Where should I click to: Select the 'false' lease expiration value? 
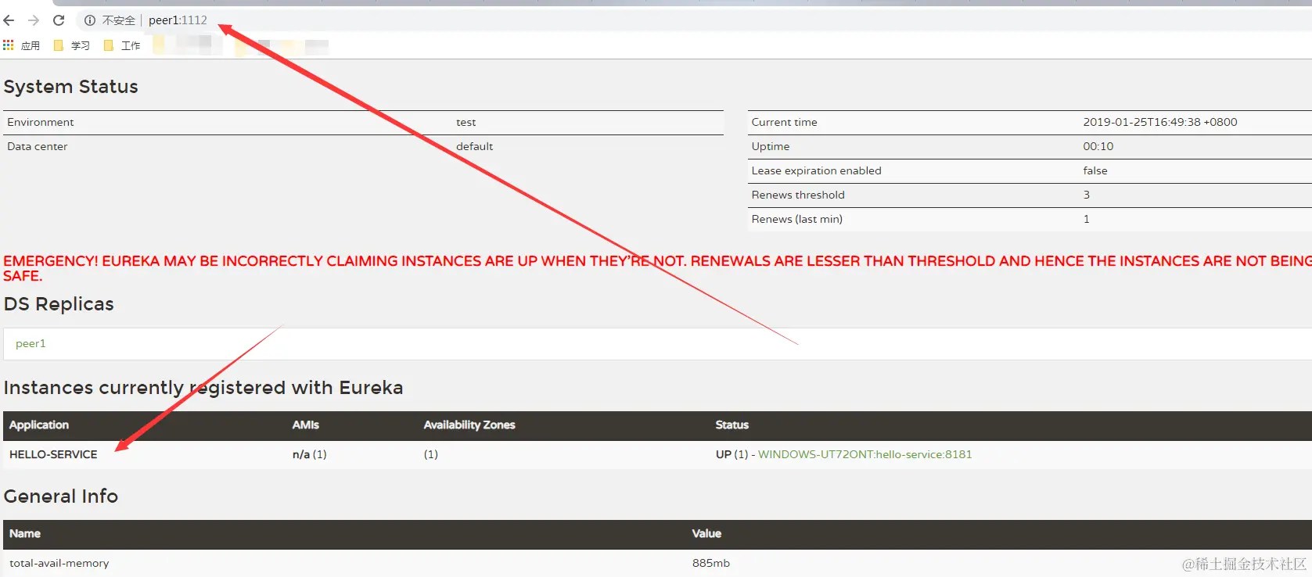[1095, 170]
